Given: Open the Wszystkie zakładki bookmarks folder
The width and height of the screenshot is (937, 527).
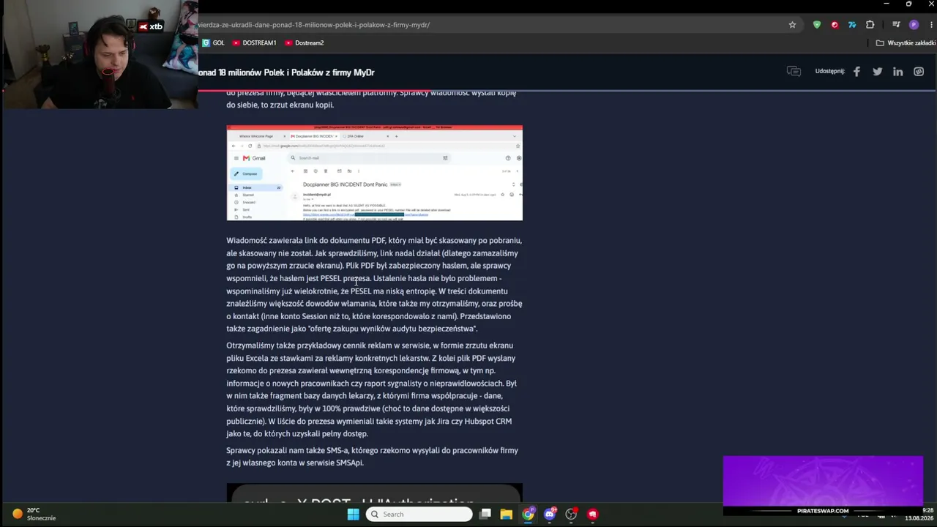Looking at the screenshot, I should click(906, 43).
